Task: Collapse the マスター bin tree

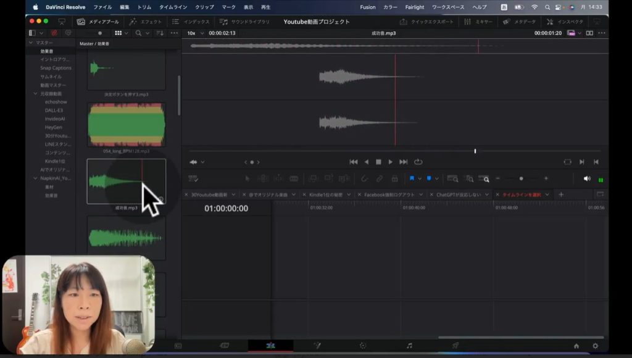Action: coord(30,43)
